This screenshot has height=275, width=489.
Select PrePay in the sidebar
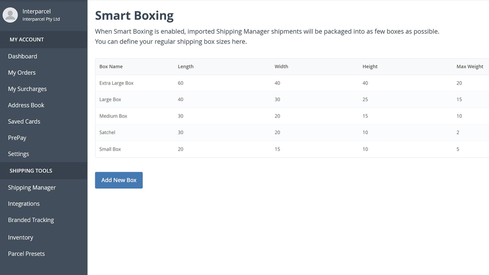coord(17,137)
